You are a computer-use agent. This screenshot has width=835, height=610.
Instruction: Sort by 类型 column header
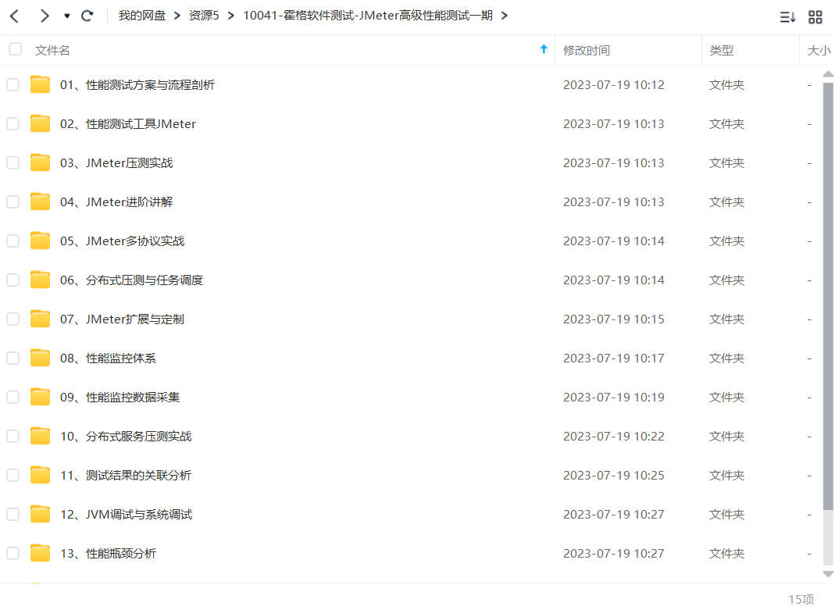pos(722,51)
